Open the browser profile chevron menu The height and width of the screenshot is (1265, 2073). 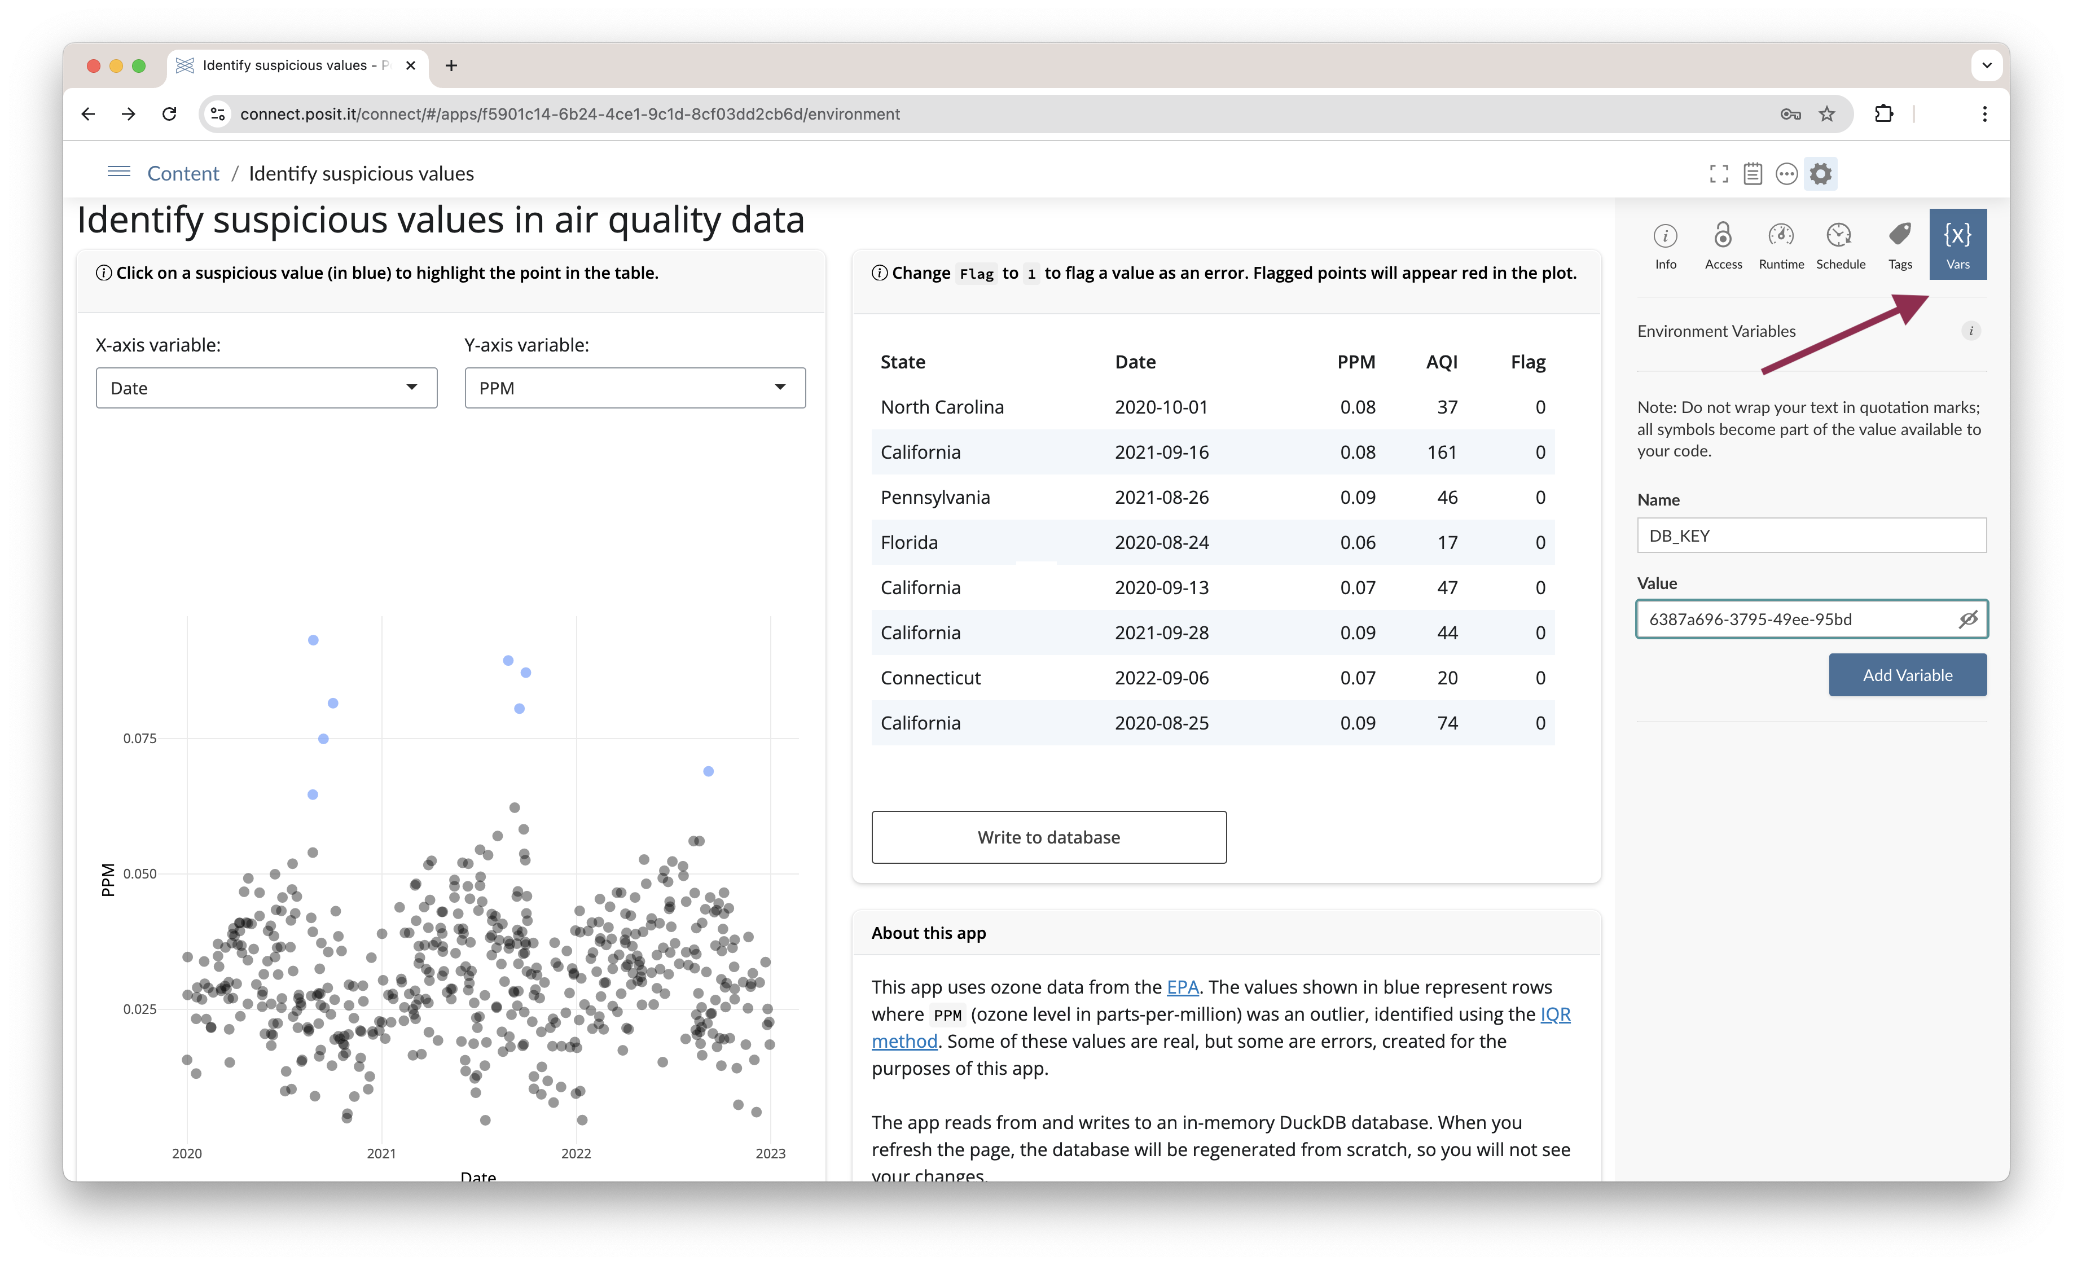click(x=1986, y=65)
